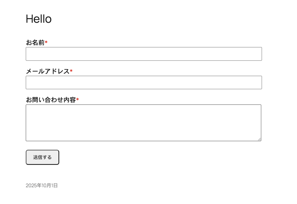Image resolution: width=297 pixels, height=204 pixels.
Task: Click the date text under the form
Action: pos(42,185)
